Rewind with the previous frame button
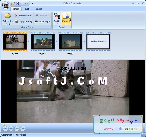Screen dimensions: 146x137 [17, 129]
